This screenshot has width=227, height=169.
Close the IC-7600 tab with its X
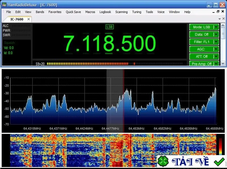(29, 19)
